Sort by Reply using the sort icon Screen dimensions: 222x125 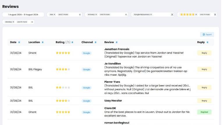tap(207, 42)
